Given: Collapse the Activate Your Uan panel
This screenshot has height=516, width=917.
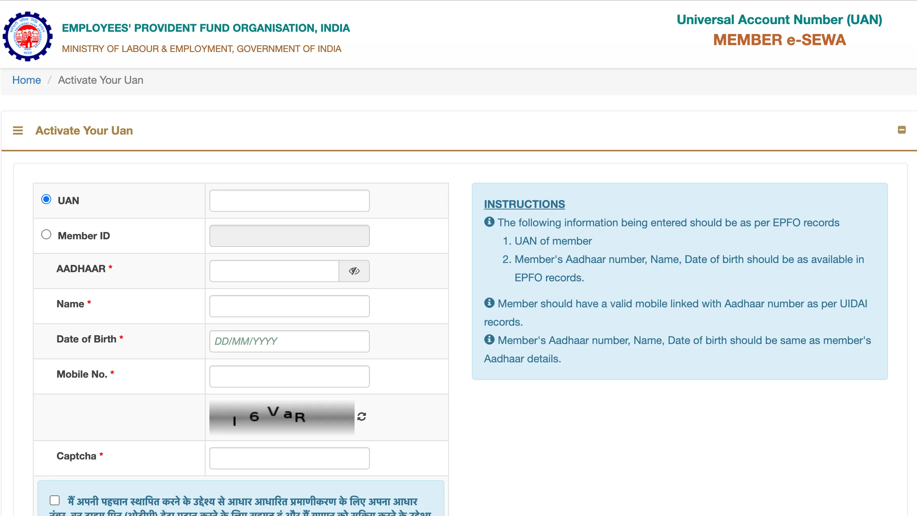Looking at the screenshot, I should tap(902, 130).
